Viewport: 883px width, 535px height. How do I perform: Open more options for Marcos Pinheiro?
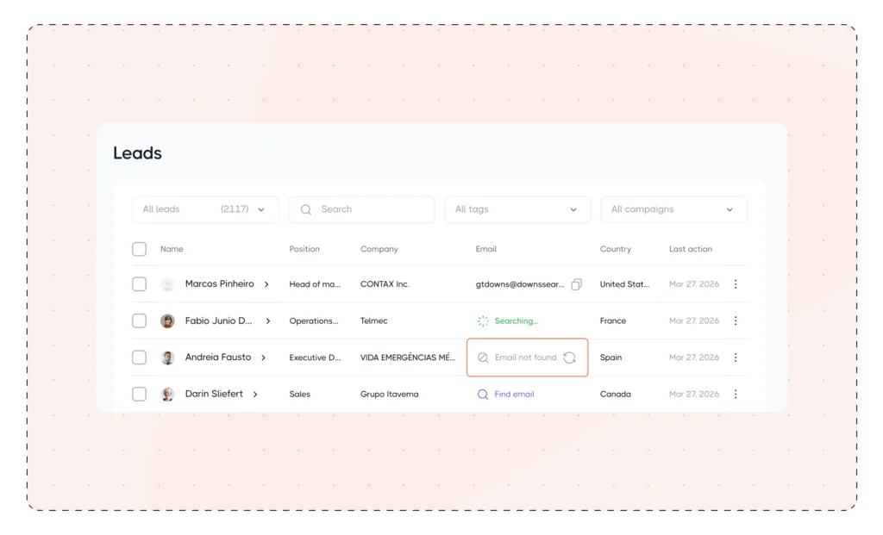tap(736, 284)
